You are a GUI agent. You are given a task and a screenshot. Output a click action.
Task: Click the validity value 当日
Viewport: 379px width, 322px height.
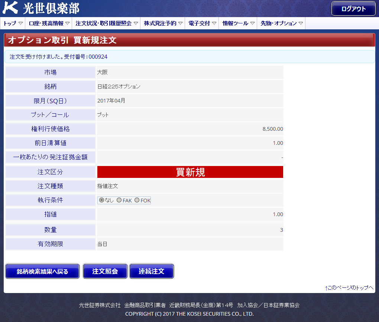102,244
